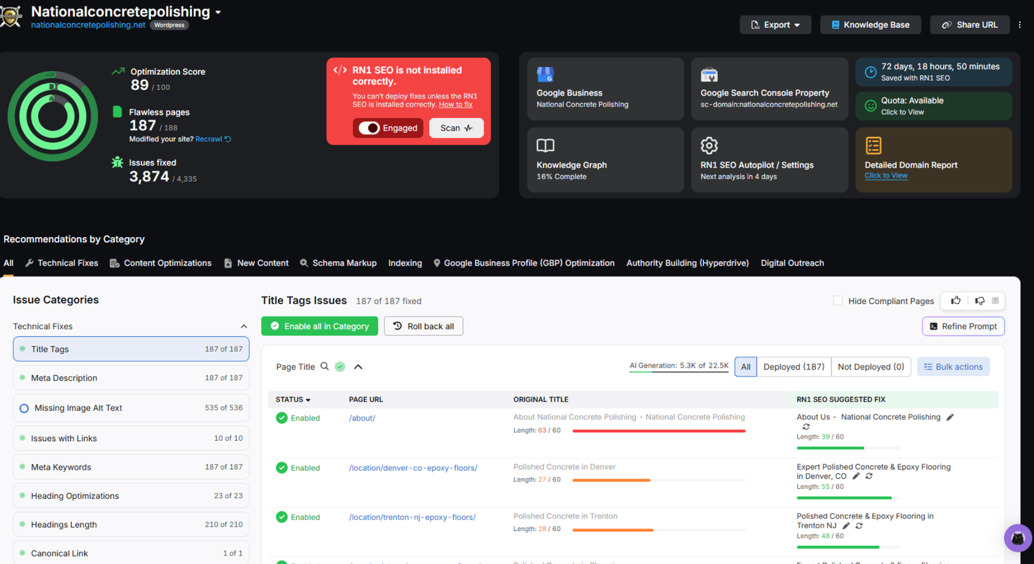This screenshot has width=1034, height=564.
Task: Filter by Not Deployed (0)
Action: [870, 367]
